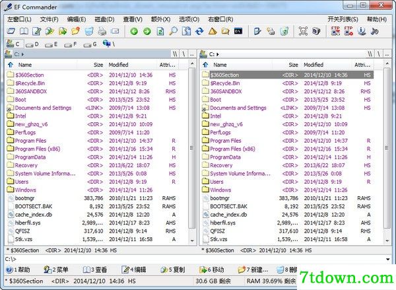
Task: Open the 帮助(H) menu
Action: coord(377,19)
